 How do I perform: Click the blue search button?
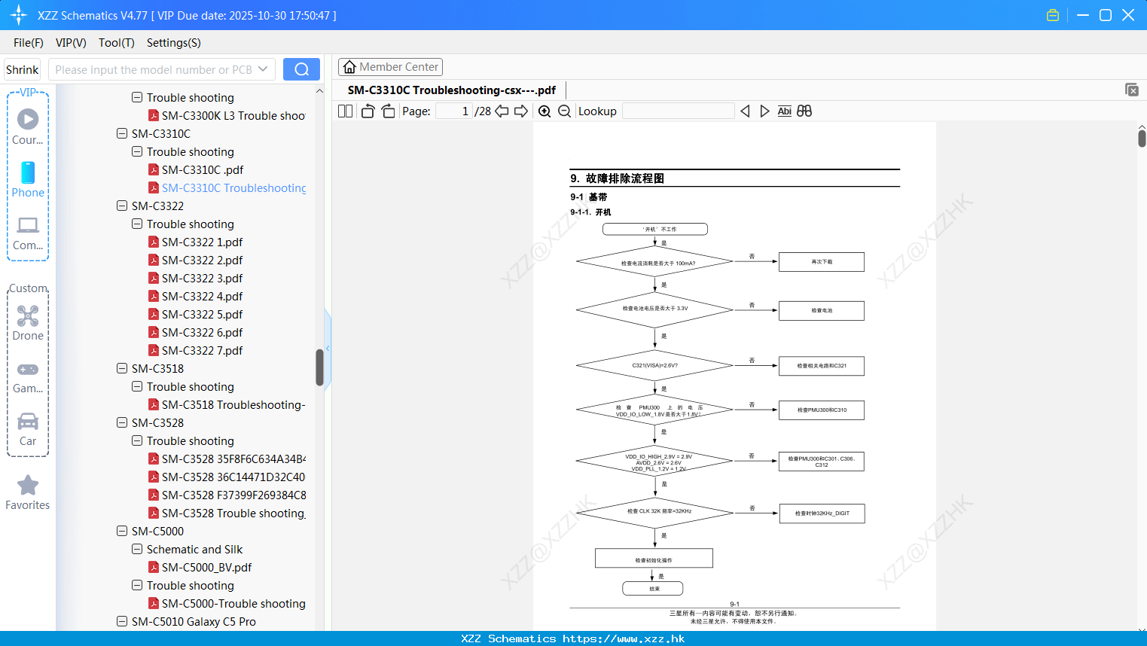pos(301,69)
